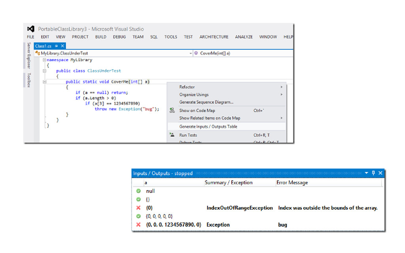405x253 pixels.
Task: Collapse the CoverMe method block
Action: 44,81
